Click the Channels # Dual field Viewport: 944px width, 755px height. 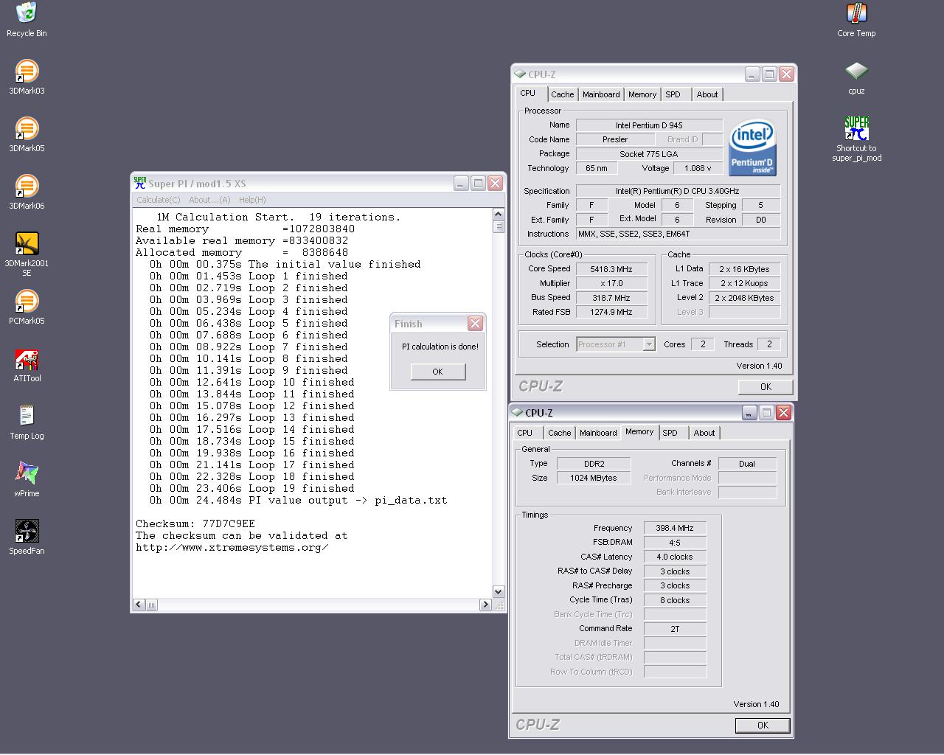coord(747,464)
